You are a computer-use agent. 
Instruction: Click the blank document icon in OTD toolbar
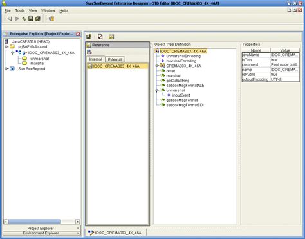coord(100,37)
